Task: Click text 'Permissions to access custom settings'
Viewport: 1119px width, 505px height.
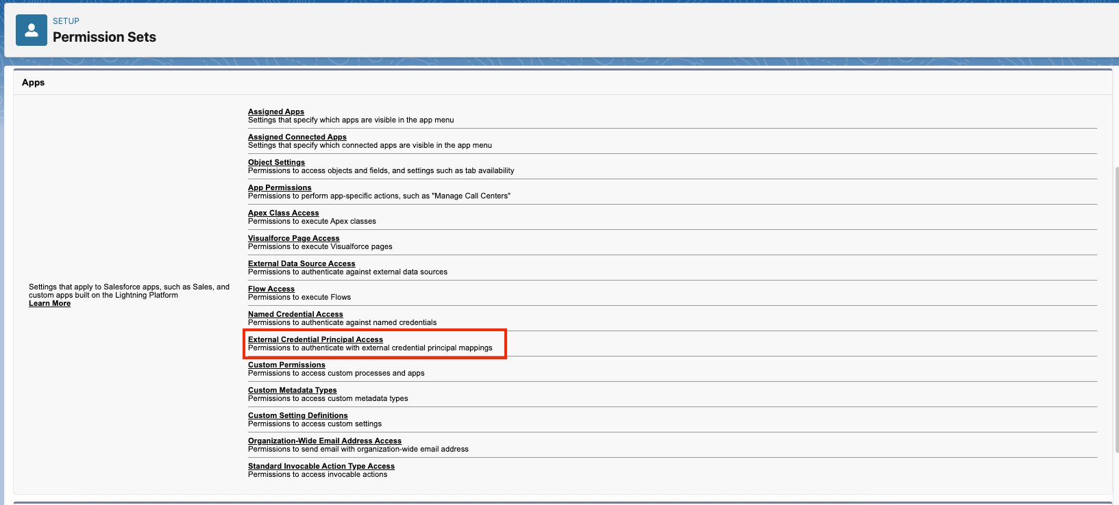Action: click(x=315, y=424)
